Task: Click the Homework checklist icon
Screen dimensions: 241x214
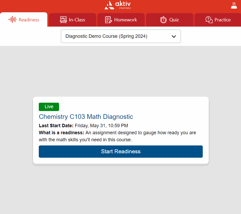Action: point(108,20)
